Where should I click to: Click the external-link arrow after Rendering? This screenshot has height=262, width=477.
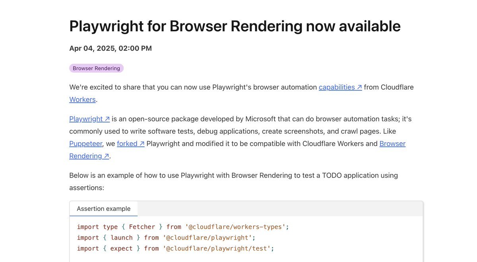(106, 156)
